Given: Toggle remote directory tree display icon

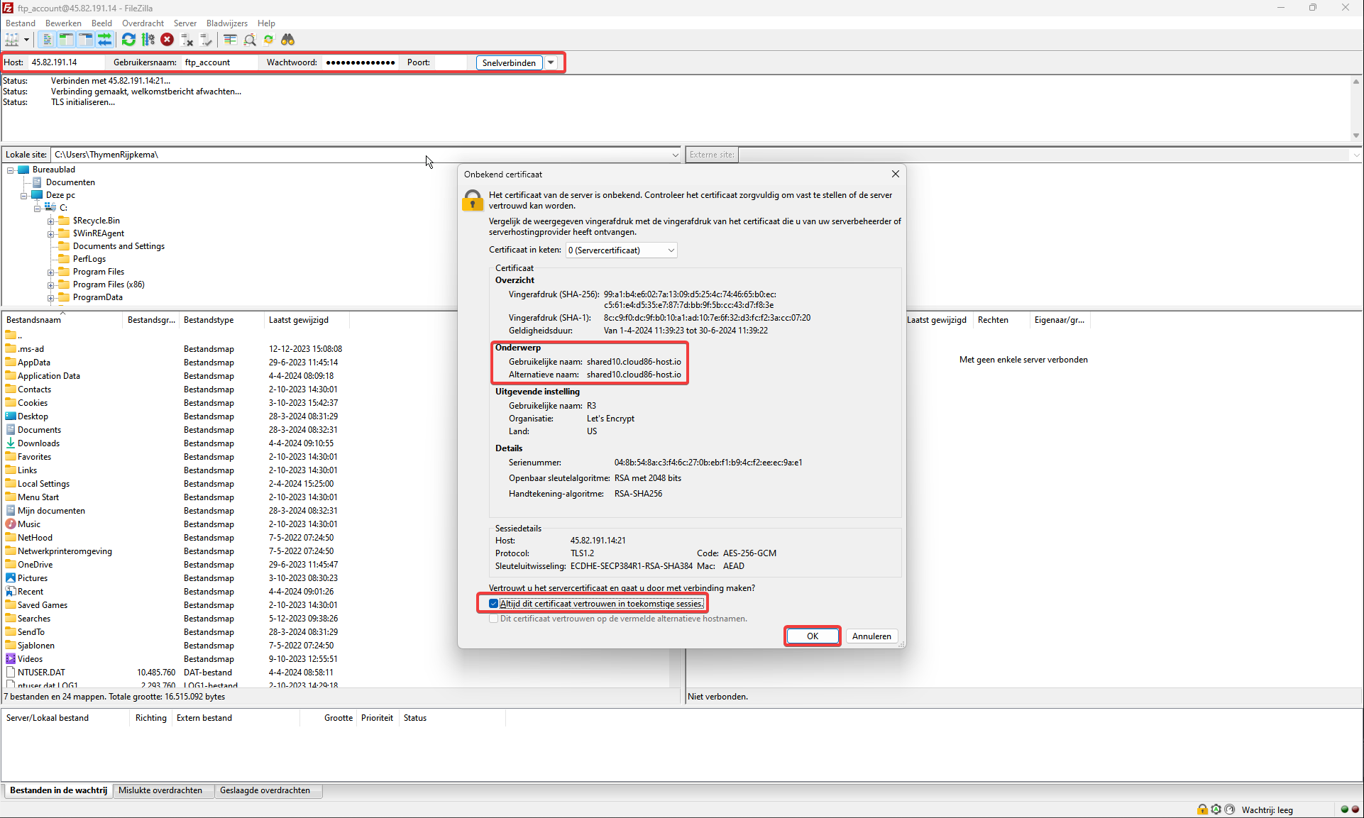Looking at the screenshot, I should tap(85, 40).
